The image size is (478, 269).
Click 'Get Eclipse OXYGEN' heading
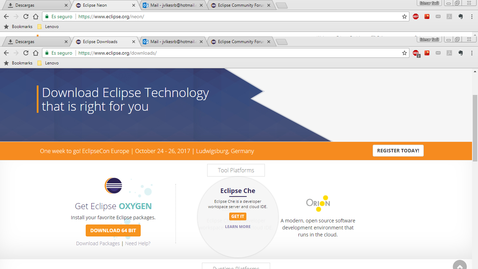coord(113,206)
